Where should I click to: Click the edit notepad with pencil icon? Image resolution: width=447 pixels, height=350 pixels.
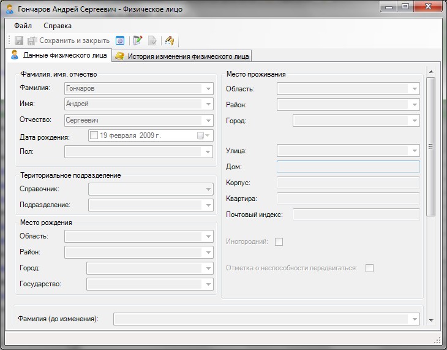(138, 40)
